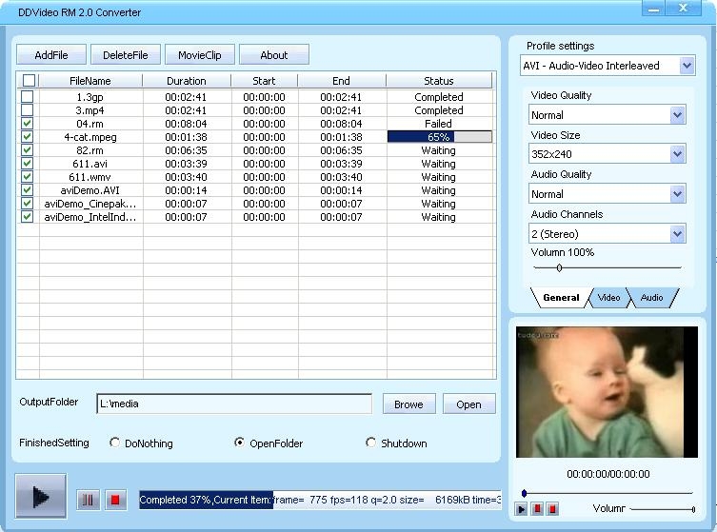Viewport: 717px width, 532px height.
Task: Open the Profile settings format dropdown
Action: tap(687, 66)
